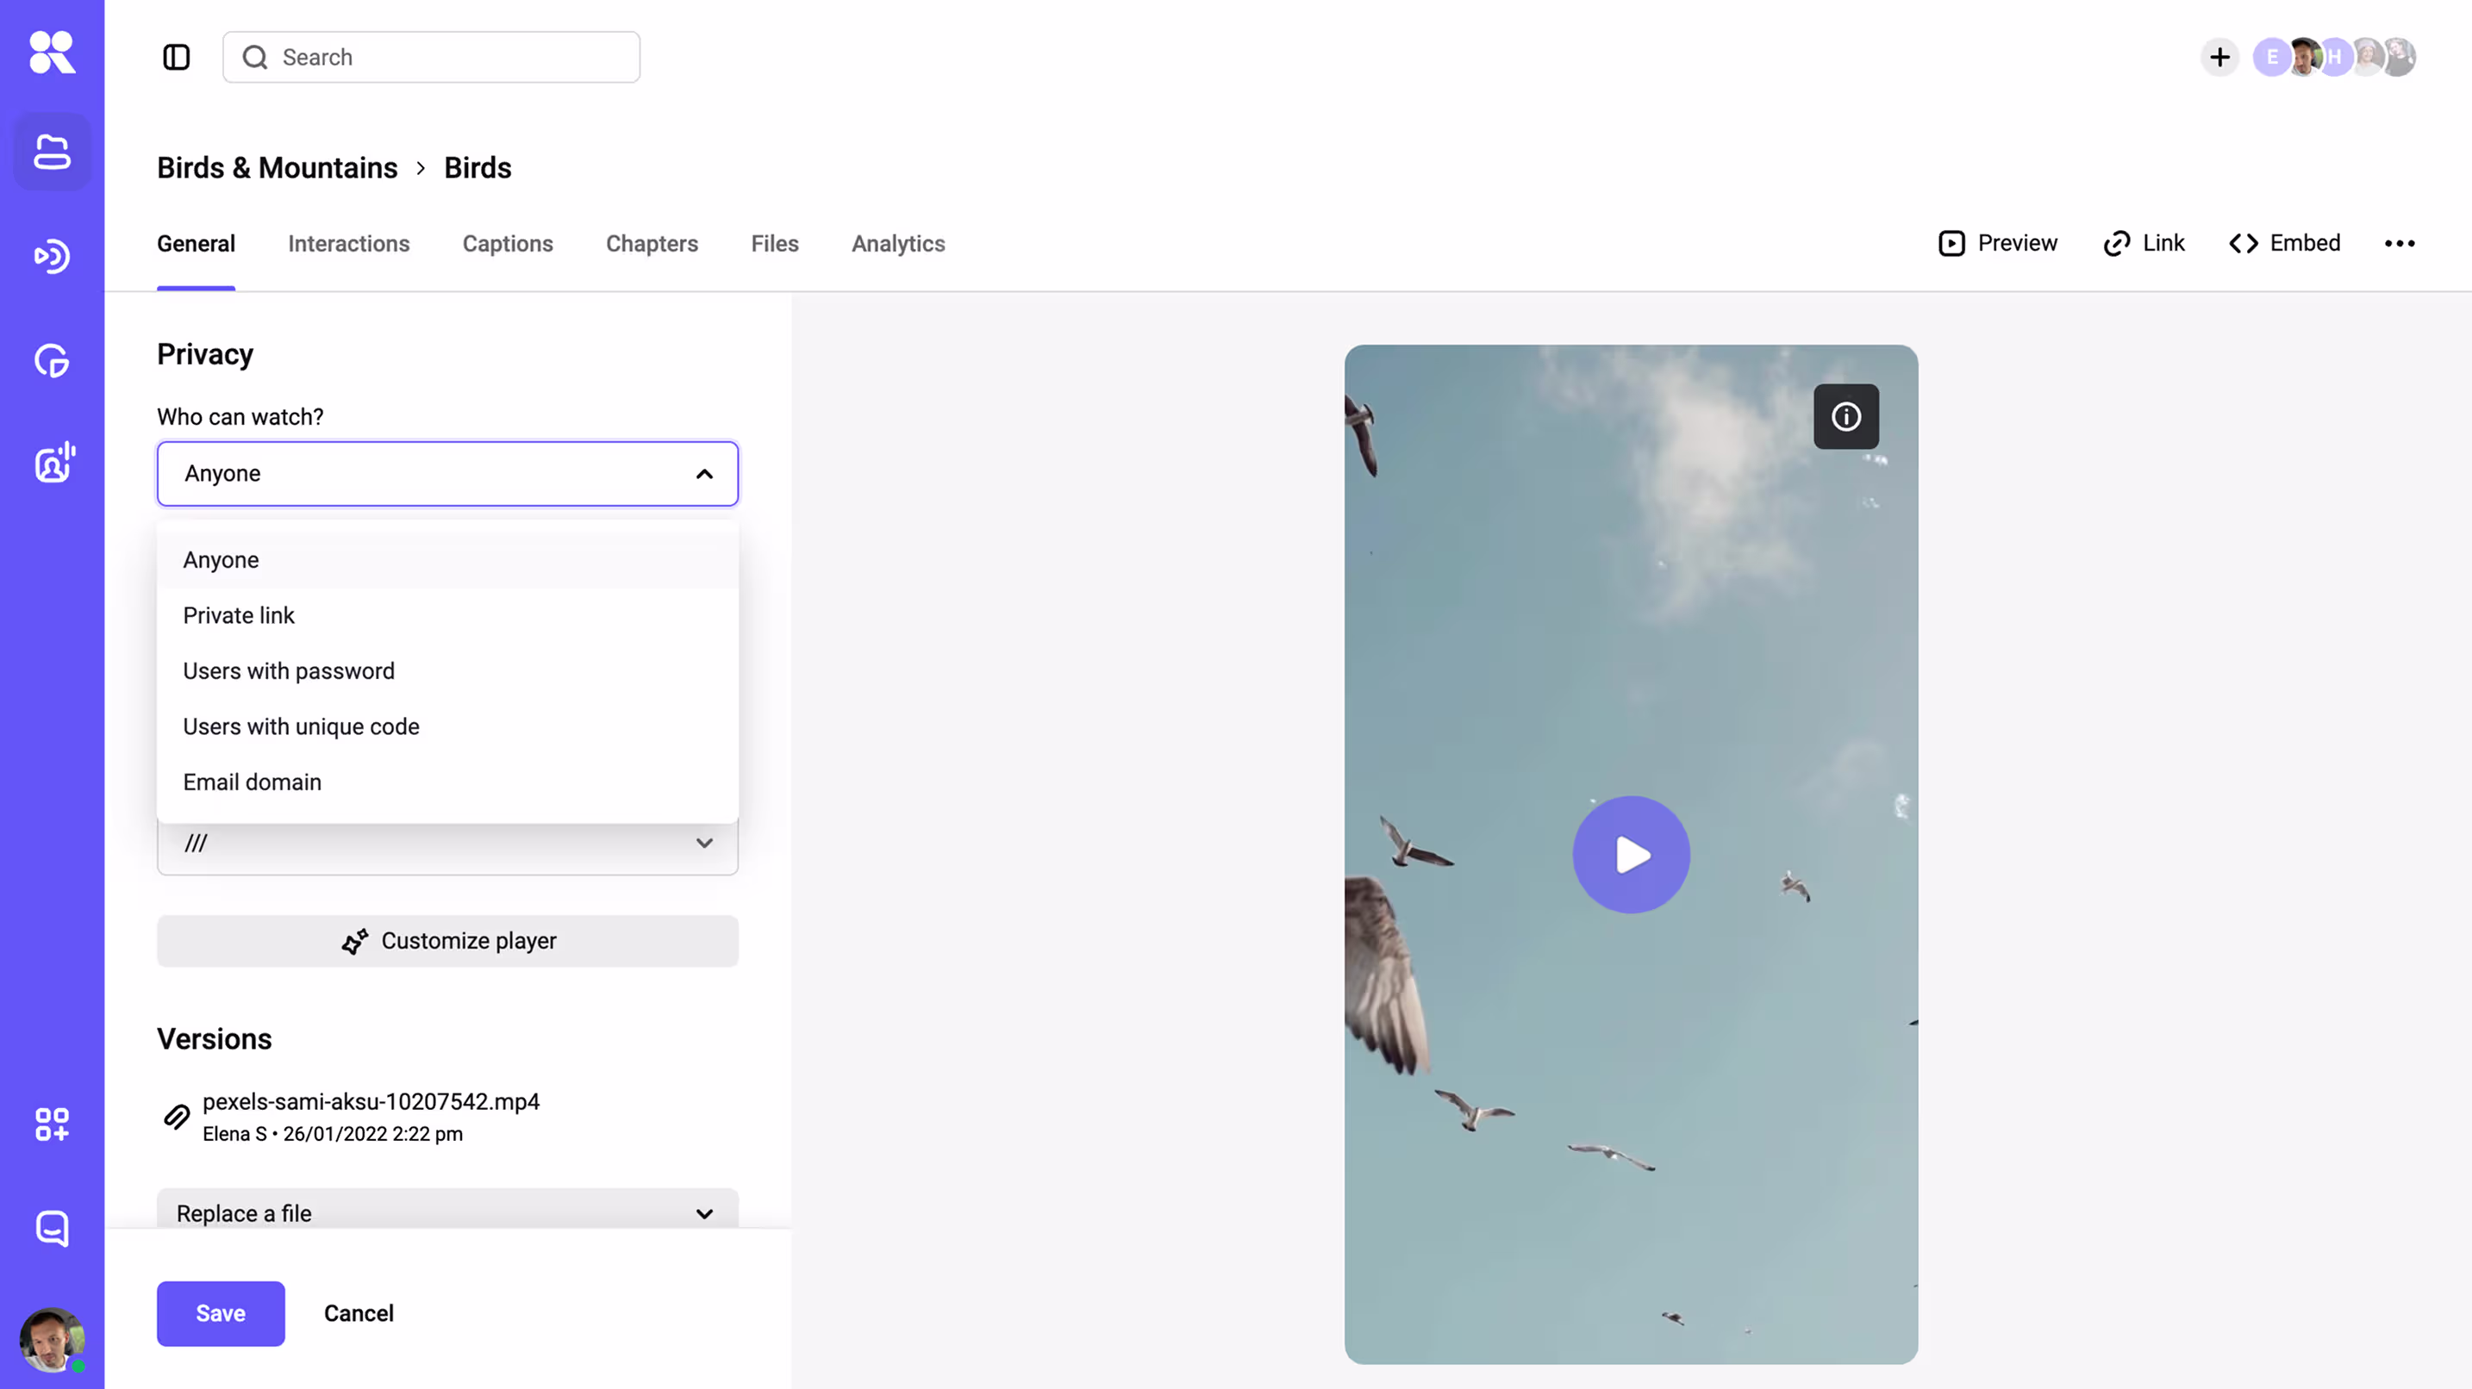Click the app logo in the sidebar

pos(52,52)
